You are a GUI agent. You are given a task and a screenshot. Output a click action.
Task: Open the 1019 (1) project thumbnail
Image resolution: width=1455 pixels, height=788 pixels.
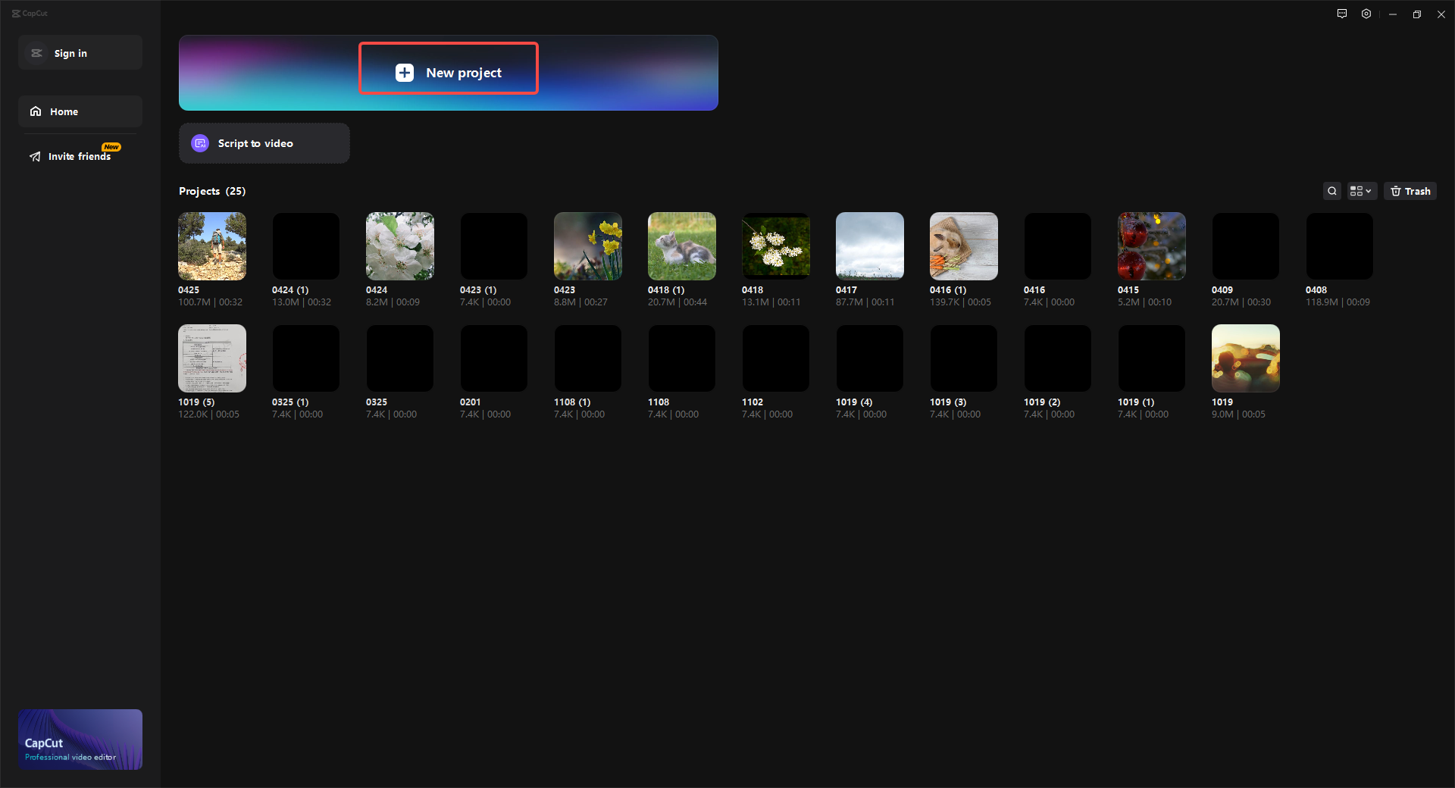coord(1152,358)
